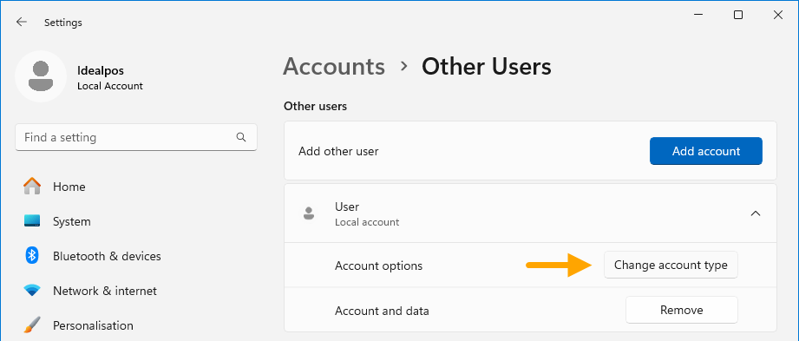Collapse the User account panel chevron
Image resolution: width=799 pixels, height=341 pixels.
[755, 213]
